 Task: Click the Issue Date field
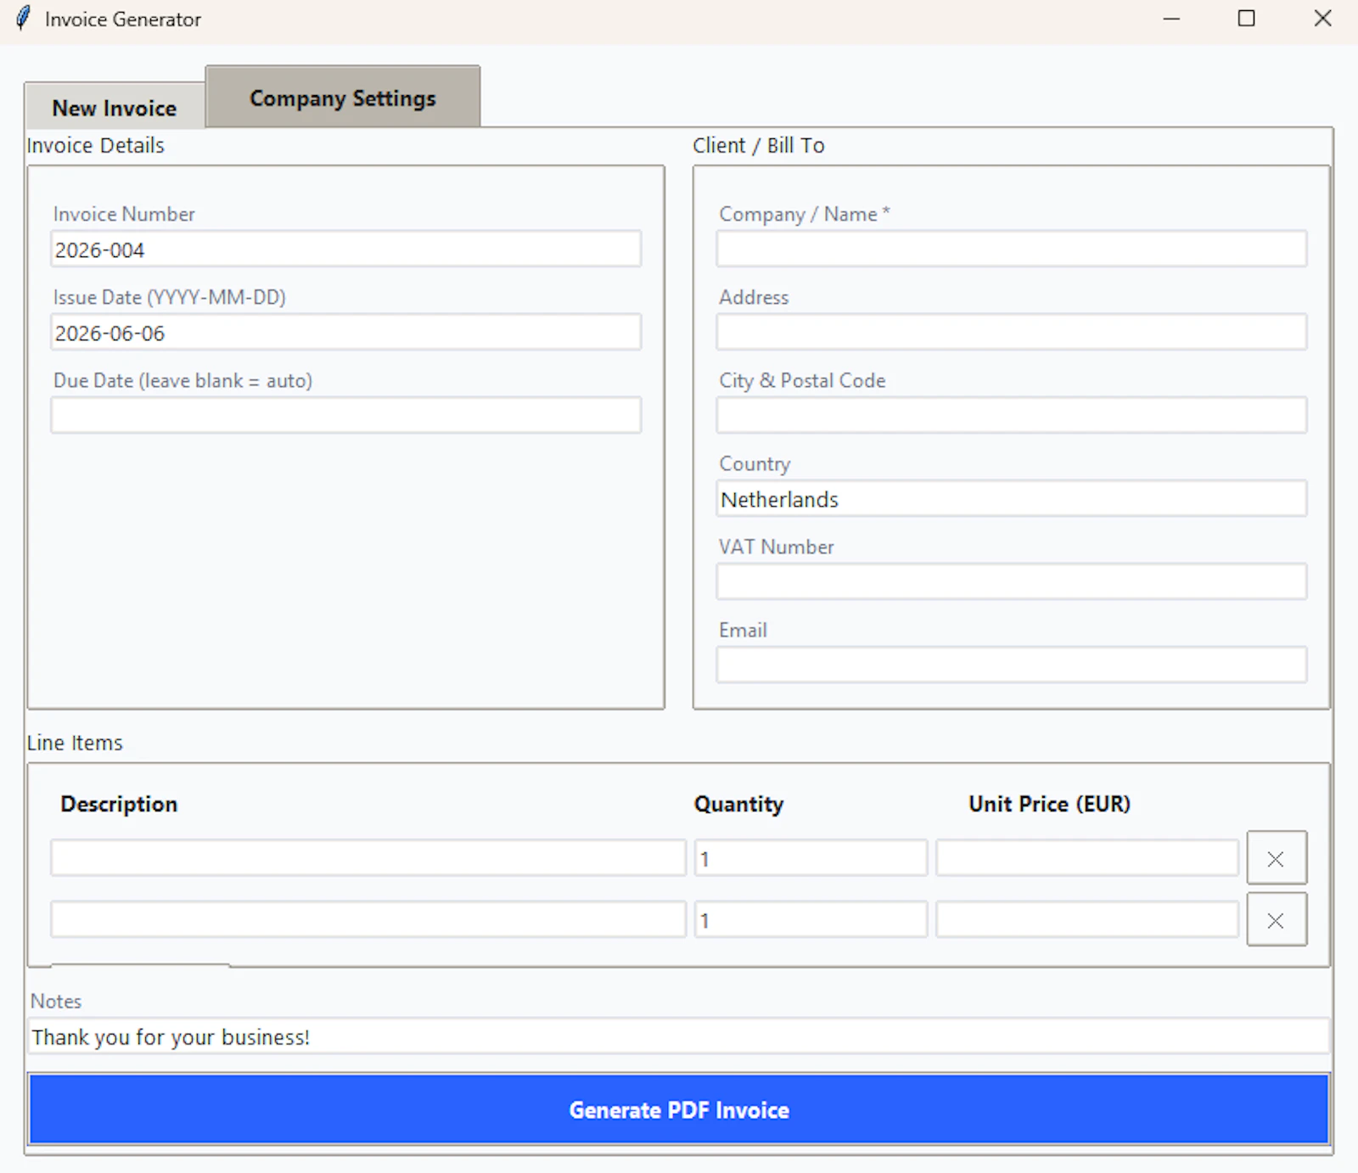(x=346, y=333)
